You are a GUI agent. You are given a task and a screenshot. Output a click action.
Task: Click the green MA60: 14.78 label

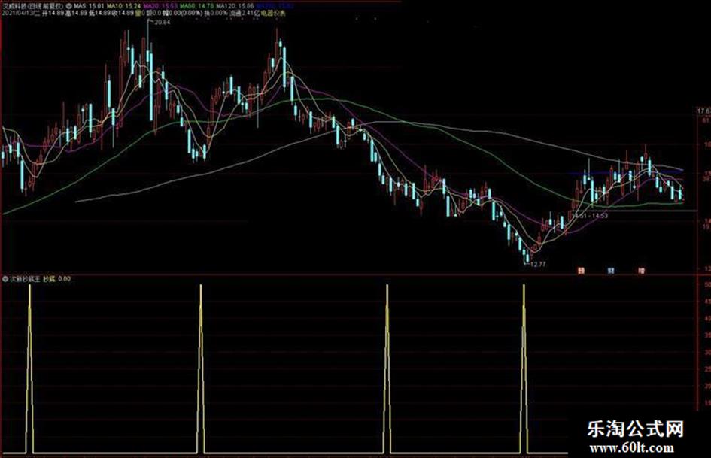click(196, 6)
